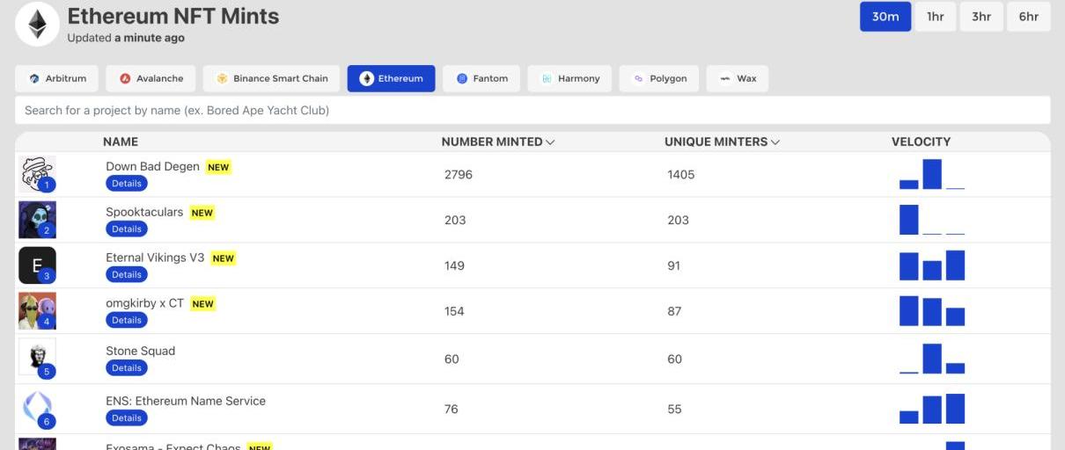The height and width of the screenshot is (450, 1065).
Task: Sort by Number Minted column arrow
Action: pyautogui.click(x=550, y=142)
